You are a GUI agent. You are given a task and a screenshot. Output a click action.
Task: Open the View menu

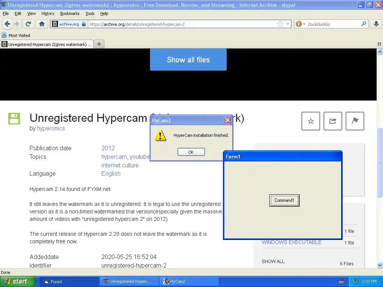(x=31, y=13)
